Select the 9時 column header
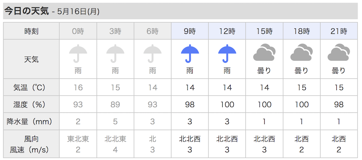The width and height of the screenshot is (362, 160). click(x=190, y=31)
